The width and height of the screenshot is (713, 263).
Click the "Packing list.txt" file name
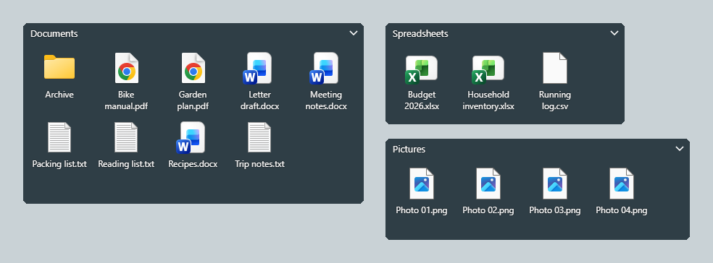[x=59, y=164]
